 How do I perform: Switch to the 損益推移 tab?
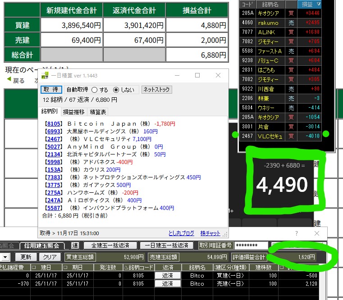pos(73,112)
